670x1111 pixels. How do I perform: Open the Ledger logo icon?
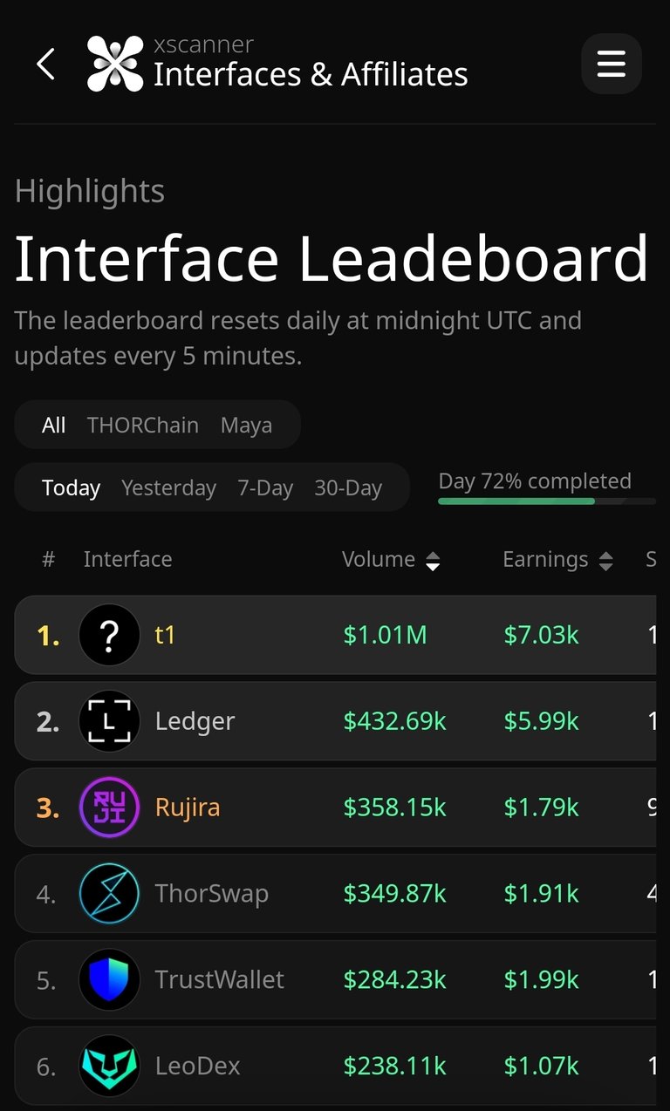pyautogui.click(x=109, y=721)
